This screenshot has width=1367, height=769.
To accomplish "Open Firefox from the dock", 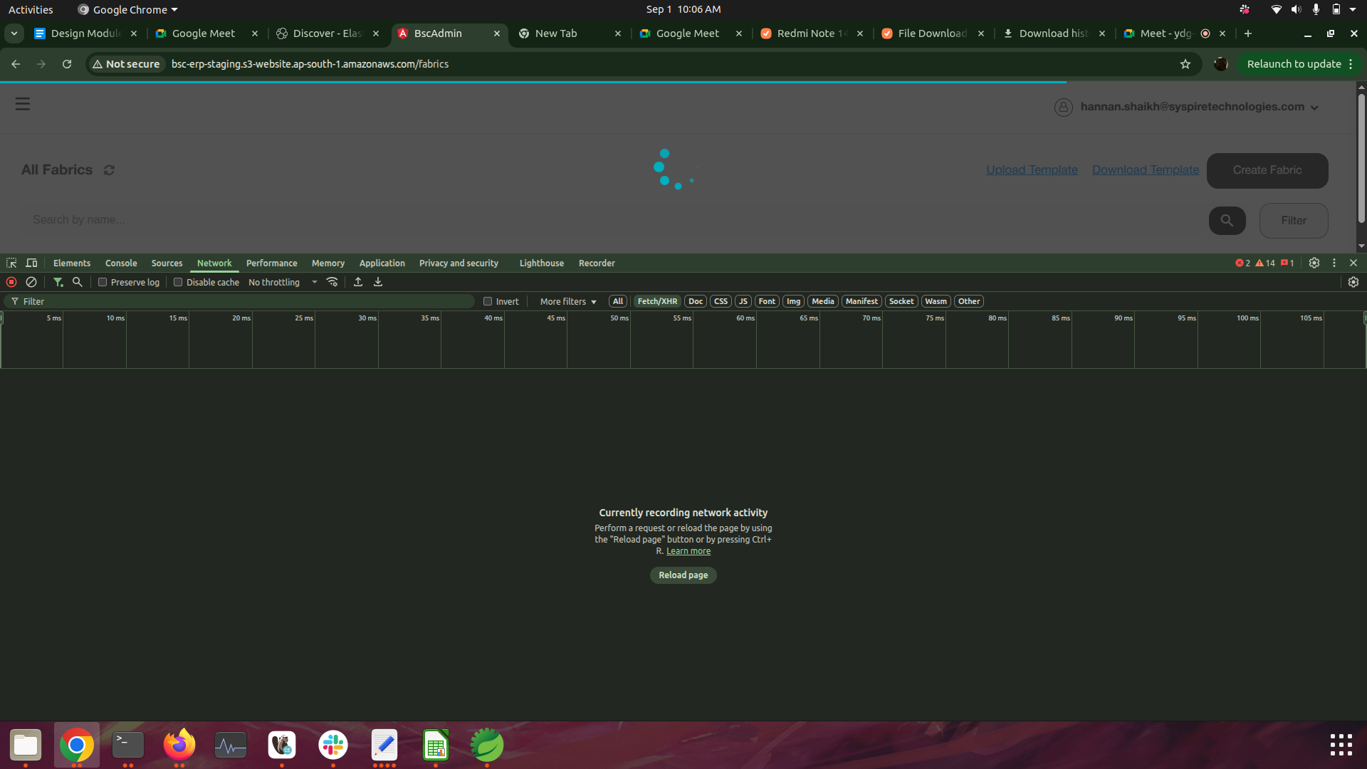I will (179, 745).
